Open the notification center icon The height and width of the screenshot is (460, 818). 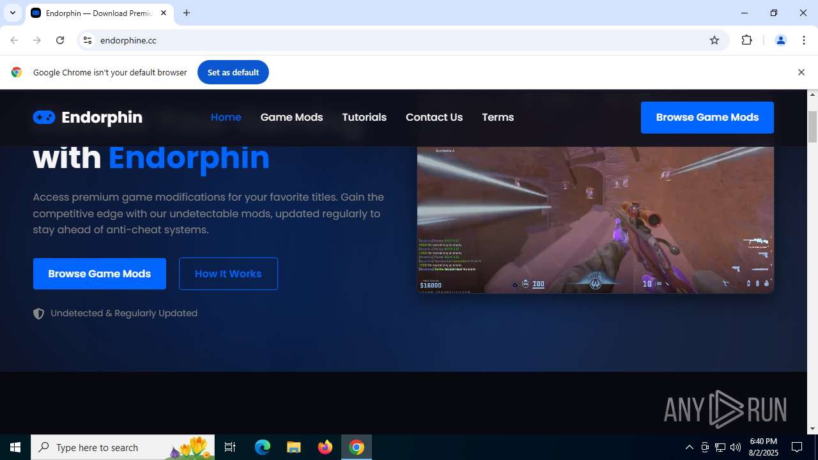(x=797, y=447)
